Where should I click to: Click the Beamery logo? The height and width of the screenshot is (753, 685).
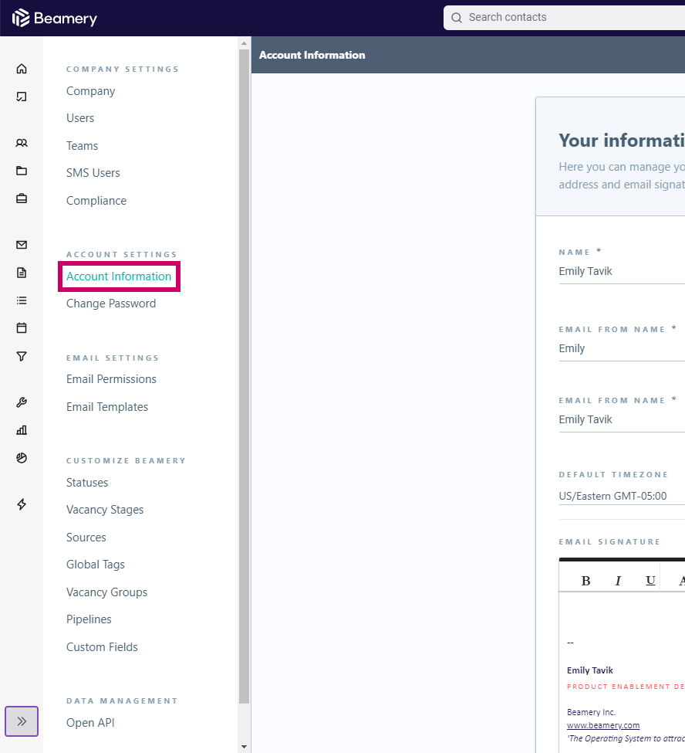coord(55,19)
